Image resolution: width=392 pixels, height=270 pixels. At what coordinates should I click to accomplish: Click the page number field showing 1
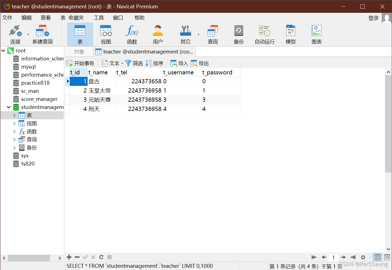333,257
